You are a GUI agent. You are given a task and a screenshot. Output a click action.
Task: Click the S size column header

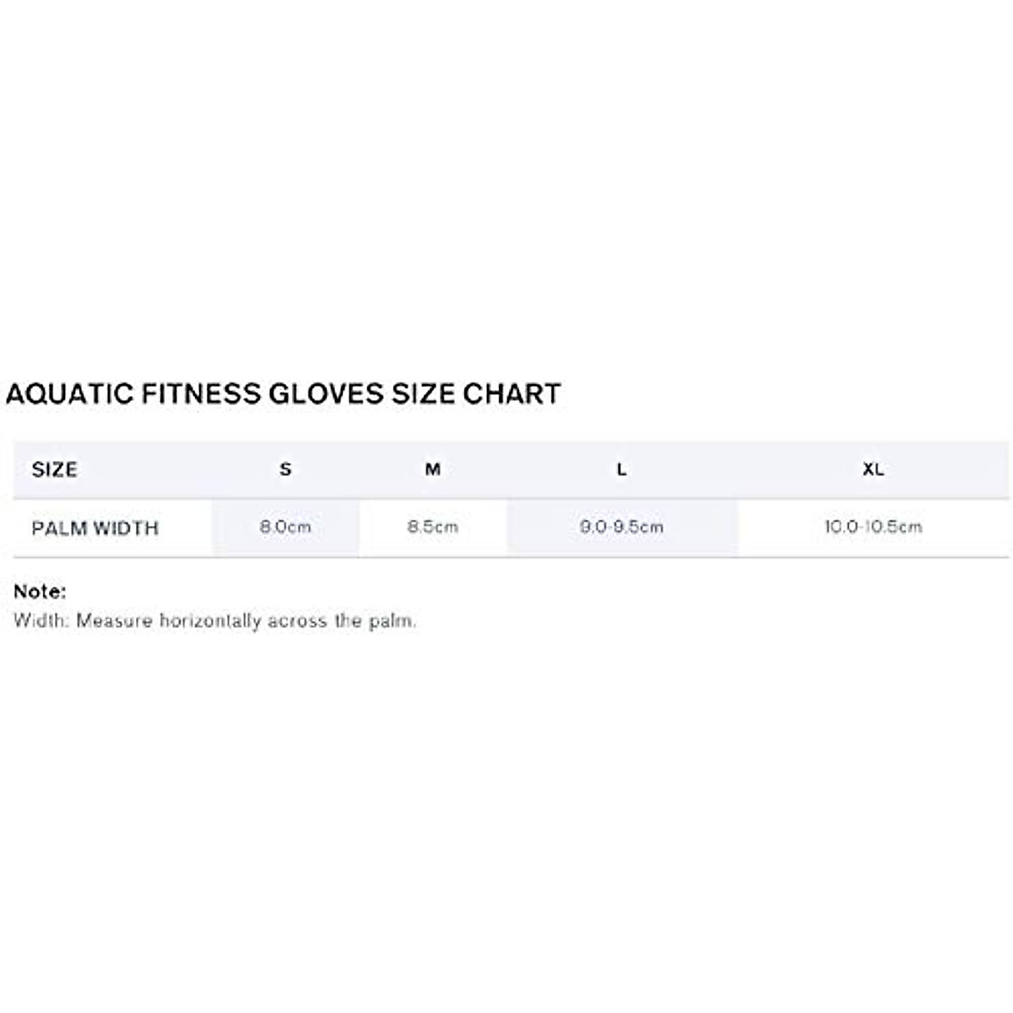click(x=285, y=469)
